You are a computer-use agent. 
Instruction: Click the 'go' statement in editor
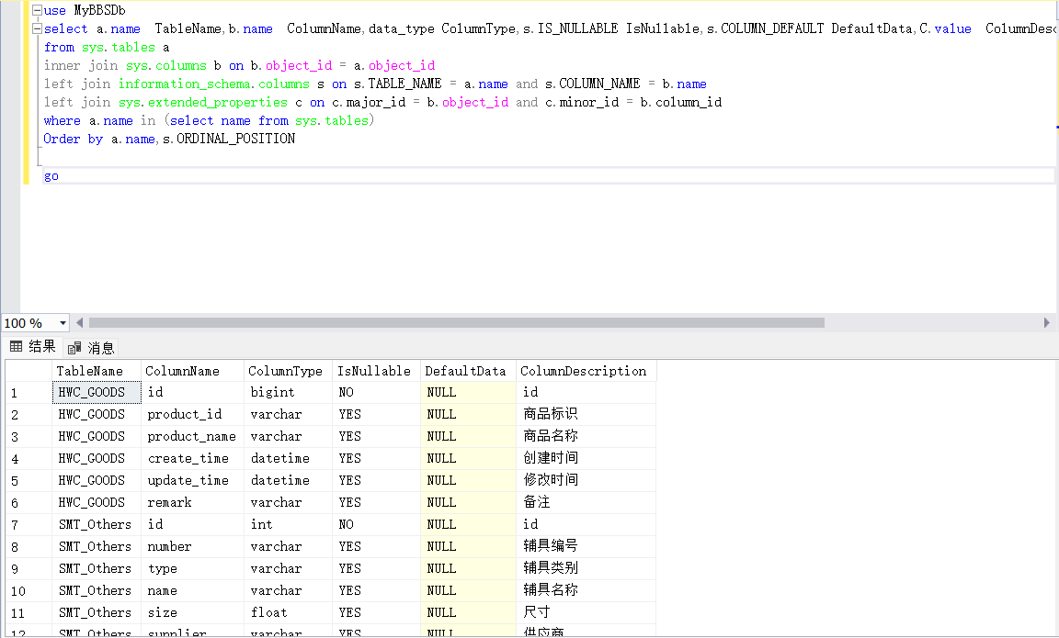click(51, 176)
